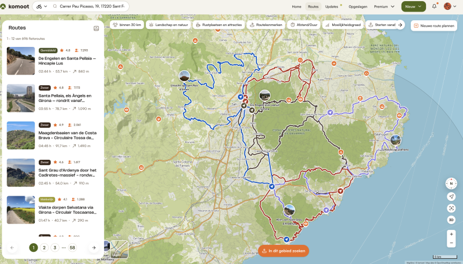Open the notifications bell
The height and width of the screenshot is (264, 463).
(x=434, y=6)
